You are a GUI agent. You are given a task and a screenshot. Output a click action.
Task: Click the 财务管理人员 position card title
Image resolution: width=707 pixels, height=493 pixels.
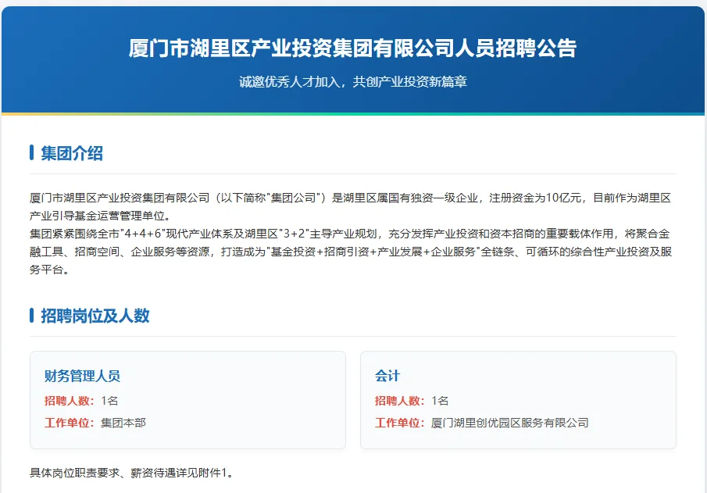coord(82,376)
